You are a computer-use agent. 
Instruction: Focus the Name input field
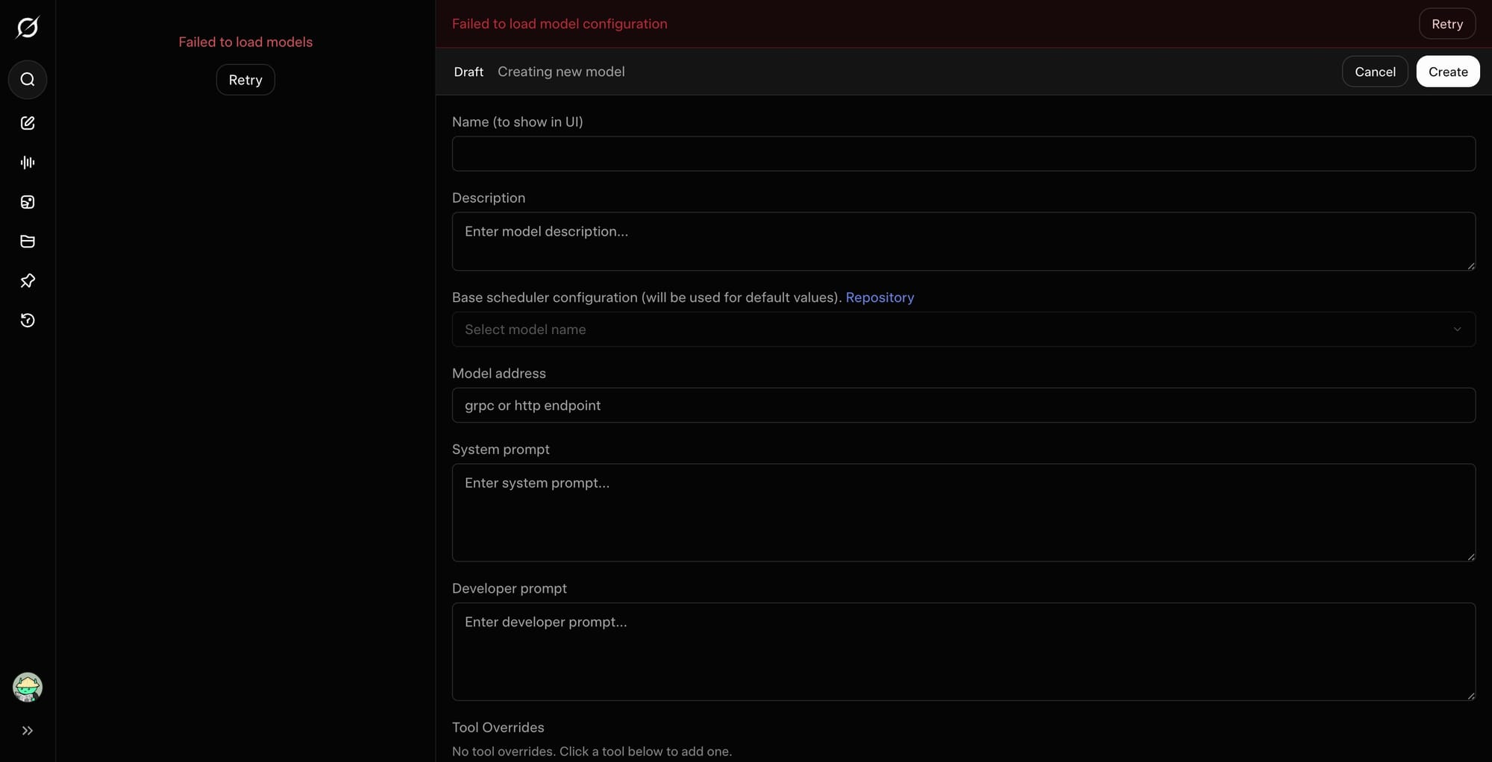coord(963,154)
